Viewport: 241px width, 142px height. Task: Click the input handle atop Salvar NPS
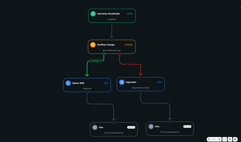click(87, 78)
